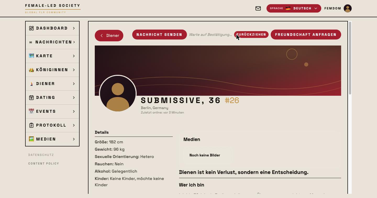Click the Diener kneeling figure icon
Image resolution: width=377 pixels, height=198 pixels.
31,84
